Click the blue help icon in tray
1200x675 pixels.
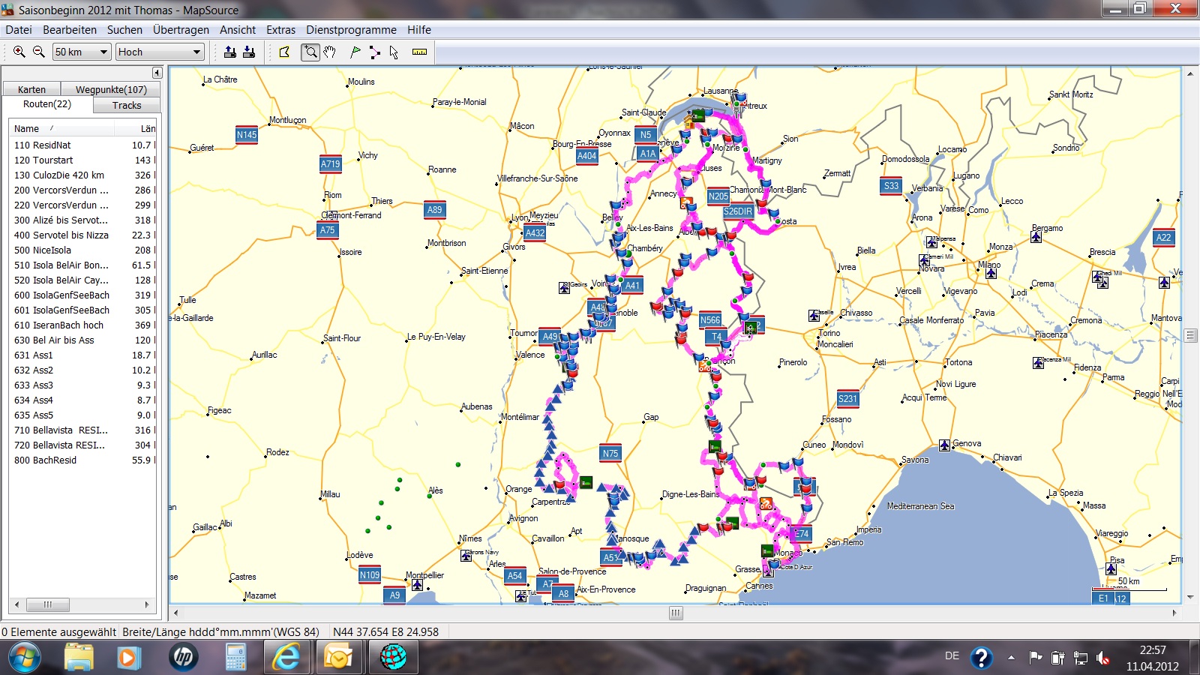click(x=981, y=658)
